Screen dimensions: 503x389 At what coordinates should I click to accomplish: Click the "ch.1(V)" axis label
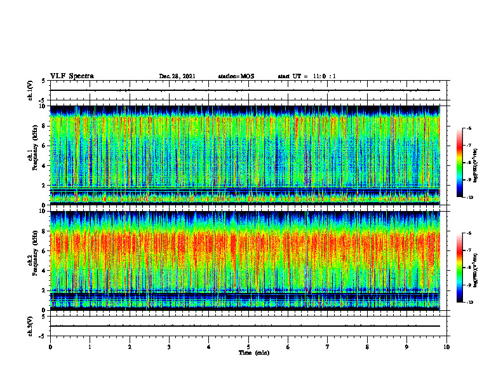tap(30, 90)
